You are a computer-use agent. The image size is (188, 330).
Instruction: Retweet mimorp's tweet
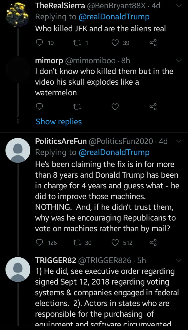coord(77,107)
